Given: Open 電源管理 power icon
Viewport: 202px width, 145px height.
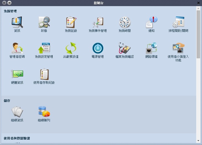Looking at the screenshot, I should tap(98, 48).
